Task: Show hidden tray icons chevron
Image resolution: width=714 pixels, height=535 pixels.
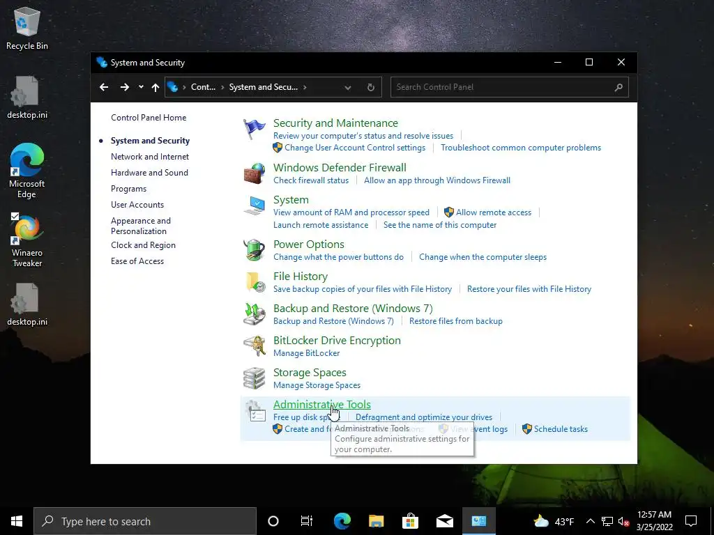Action: (x=590, y=521)
